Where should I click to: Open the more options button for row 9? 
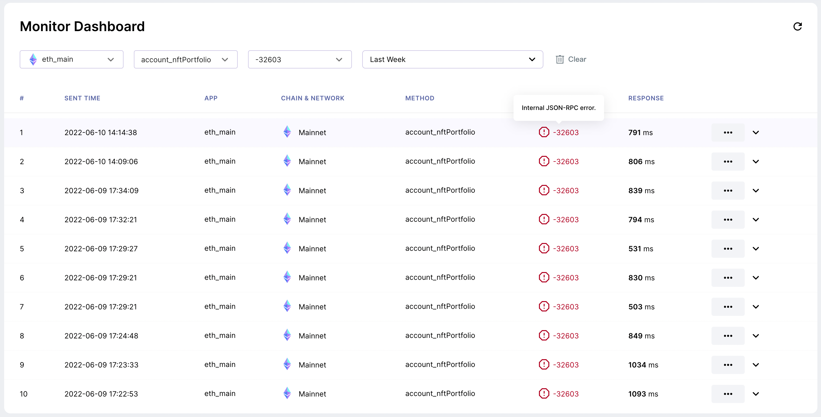coord(728,364)
